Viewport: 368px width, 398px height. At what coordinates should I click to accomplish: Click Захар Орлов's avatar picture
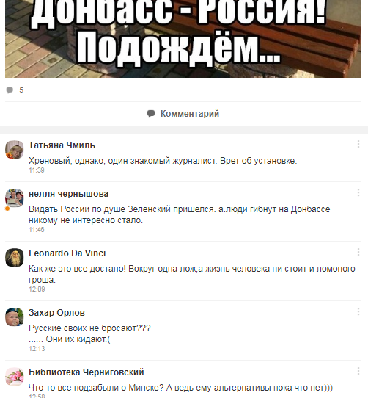15,316
